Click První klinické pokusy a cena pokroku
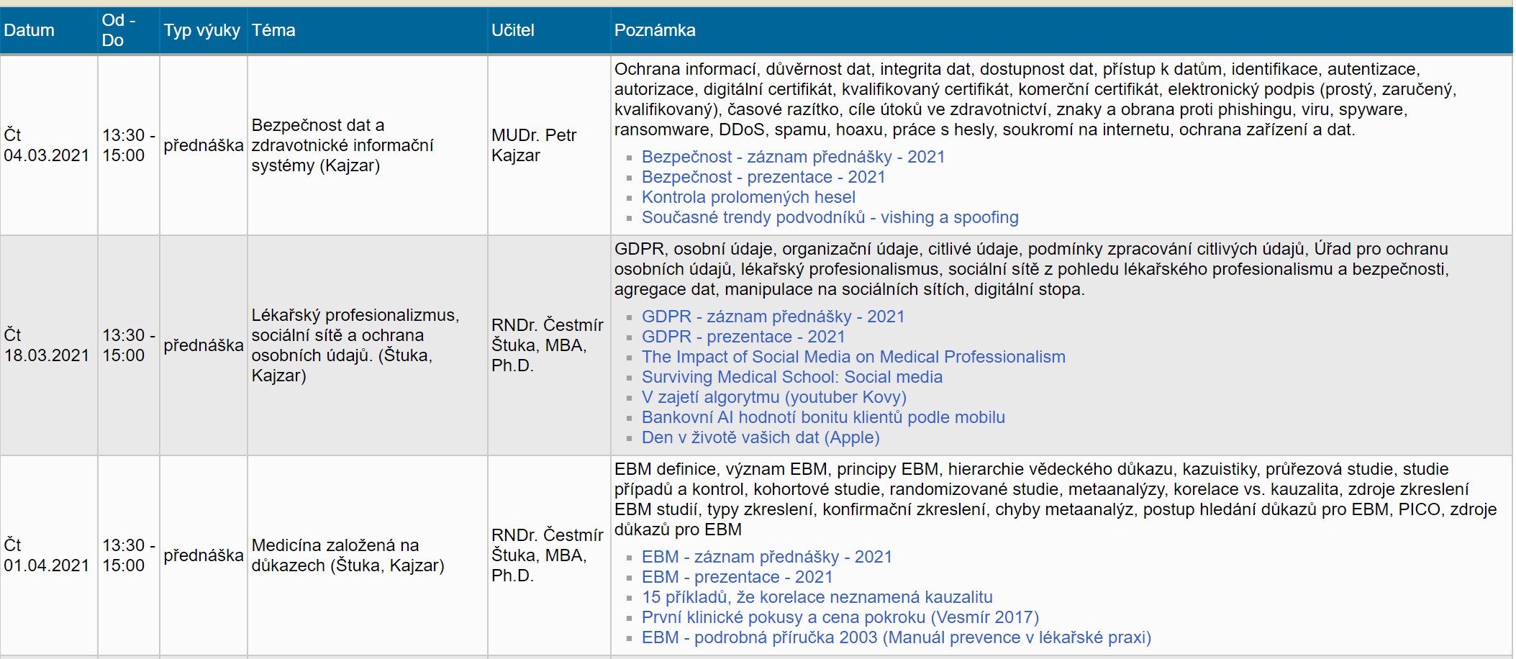 (840, 617)
